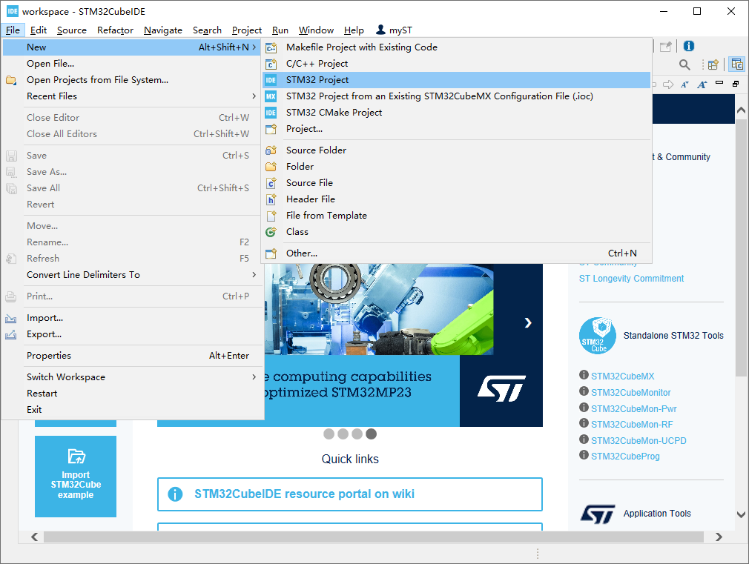Expand Convert Line Delimiters To submenu

(x=254, y=275)
